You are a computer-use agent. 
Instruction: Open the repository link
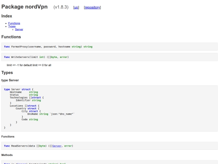click(92, 7)
